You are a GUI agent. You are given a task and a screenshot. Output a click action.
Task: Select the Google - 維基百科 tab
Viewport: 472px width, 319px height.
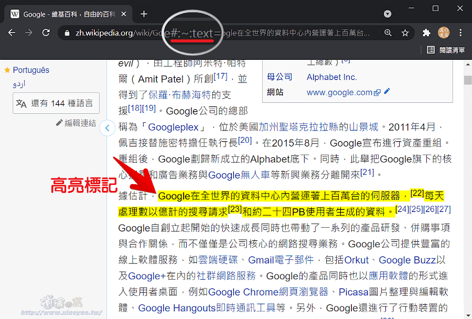click(68, 14)
